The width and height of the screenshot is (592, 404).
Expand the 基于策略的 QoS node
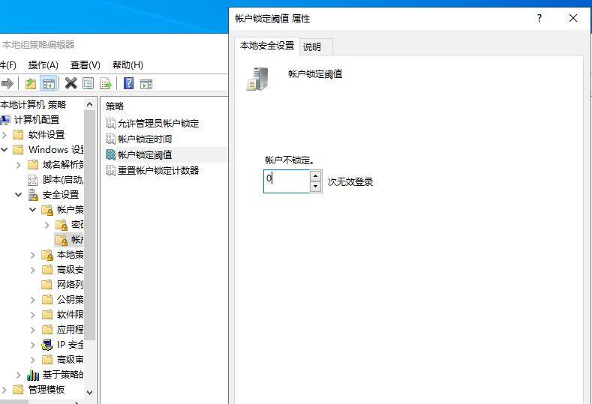[19, 375]
